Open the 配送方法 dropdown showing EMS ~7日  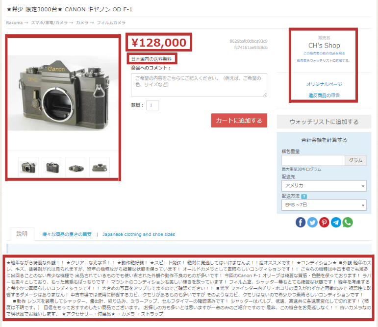click(x=324, y=205)
